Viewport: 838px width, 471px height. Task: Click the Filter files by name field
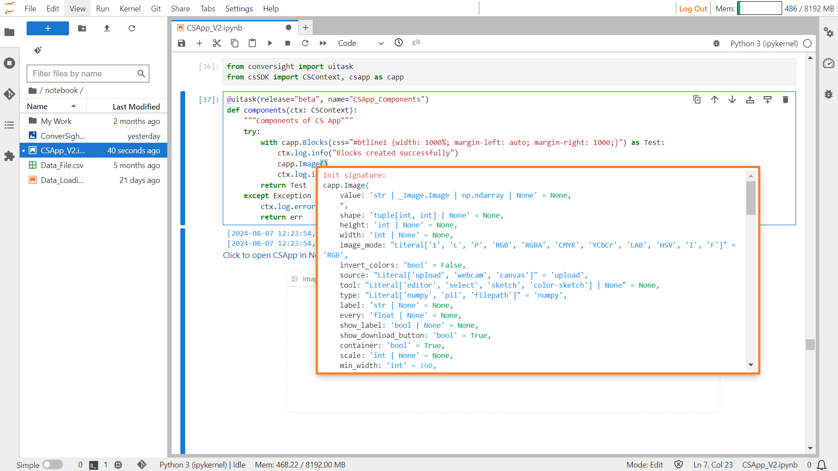pyautogui.click(x=88, y=74)
